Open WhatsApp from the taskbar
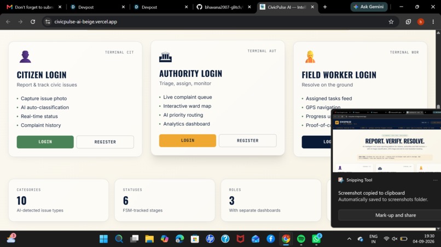 (x=316, y=239)
